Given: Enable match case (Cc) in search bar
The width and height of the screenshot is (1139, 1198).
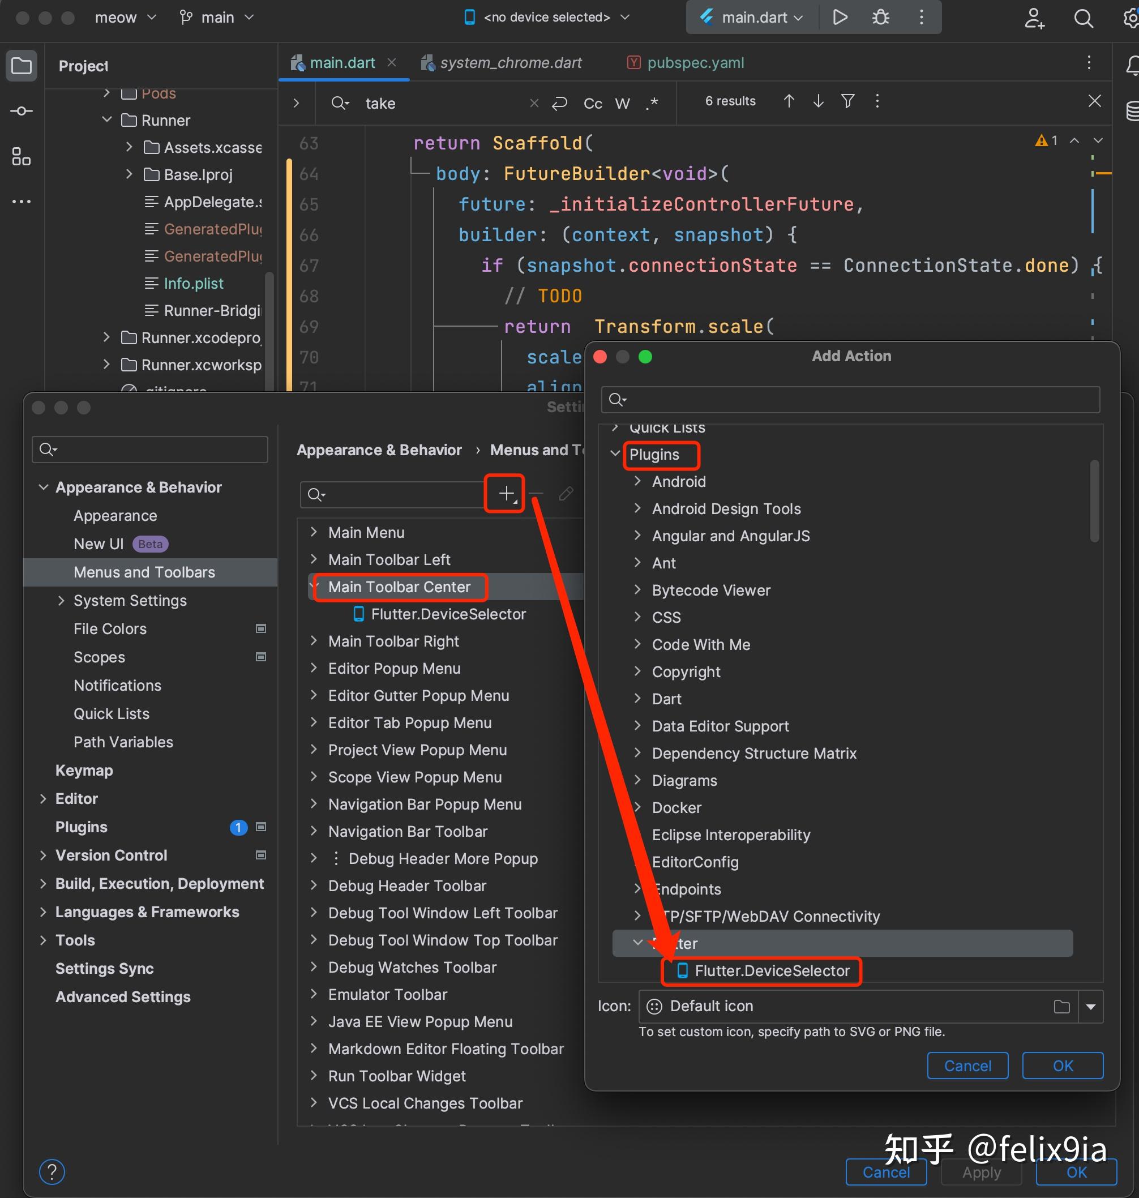Looking at the screenshot, I should 592,103.
